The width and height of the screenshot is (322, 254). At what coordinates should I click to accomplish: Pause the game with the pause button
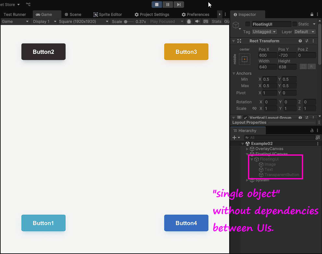coord(168,5)
